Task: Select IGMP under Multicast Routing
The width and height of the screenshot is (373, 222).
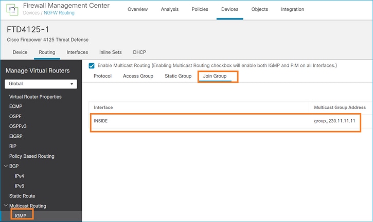Action: coord(21,216)
